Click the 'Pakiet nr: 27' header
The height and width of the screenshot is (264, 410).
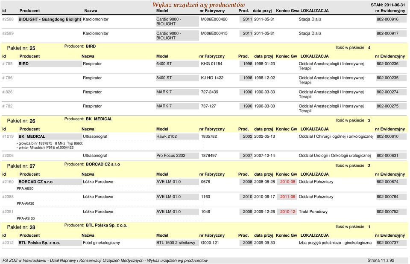pos(21,166)
